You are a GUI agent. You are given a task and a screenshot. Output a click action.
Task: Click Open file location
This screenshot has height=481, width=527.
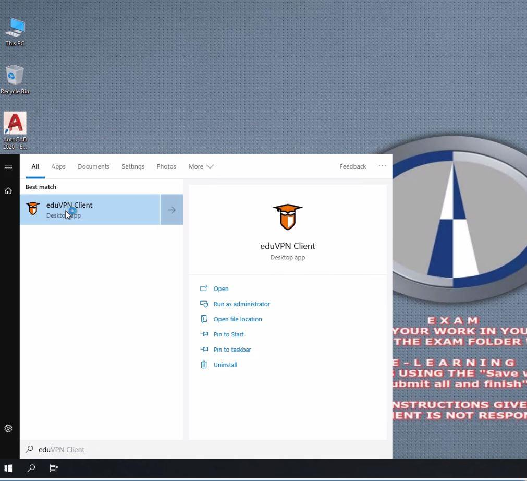point(237,319)
